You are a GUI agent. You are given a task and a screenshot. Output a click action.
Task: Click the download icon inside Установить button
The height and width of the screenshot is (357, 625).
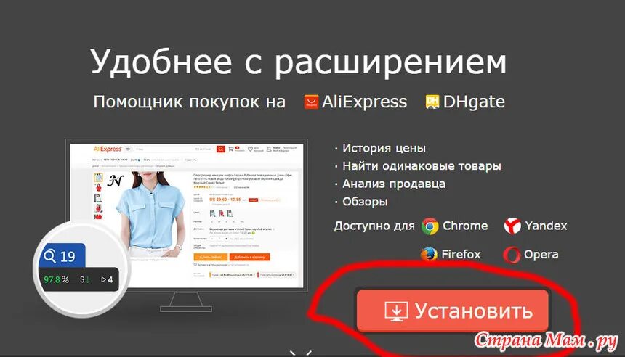click(x=396, y=311)
